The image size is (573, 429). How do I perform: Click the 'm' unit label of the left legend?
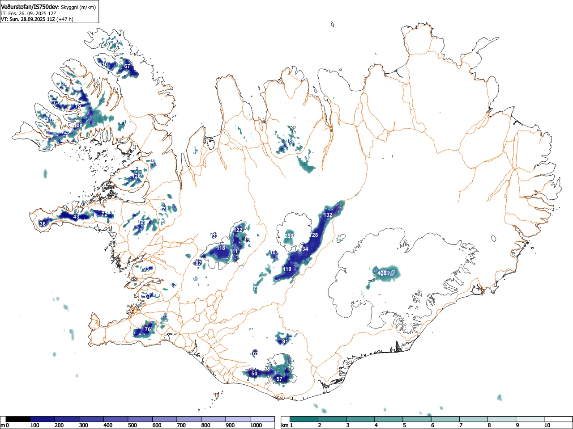[x=3, y=425]
